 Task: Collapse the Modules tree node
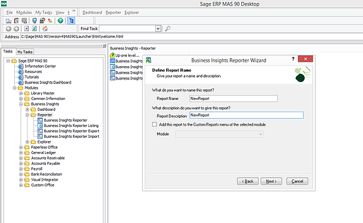[14, 88]
